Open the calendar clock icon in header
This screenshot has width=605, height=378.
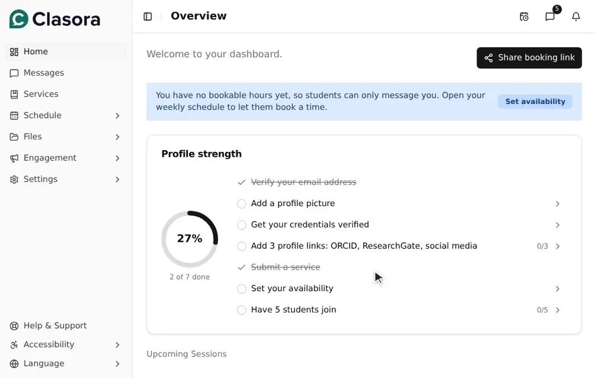524,16
